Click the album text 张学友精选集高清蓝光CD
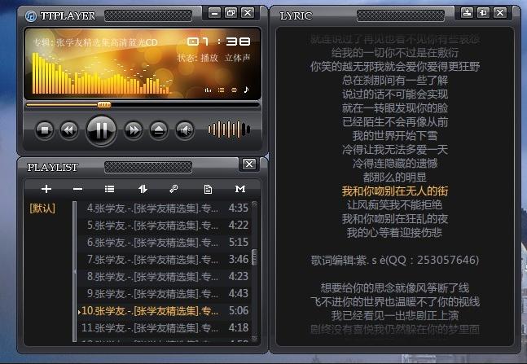 (107, 42)
